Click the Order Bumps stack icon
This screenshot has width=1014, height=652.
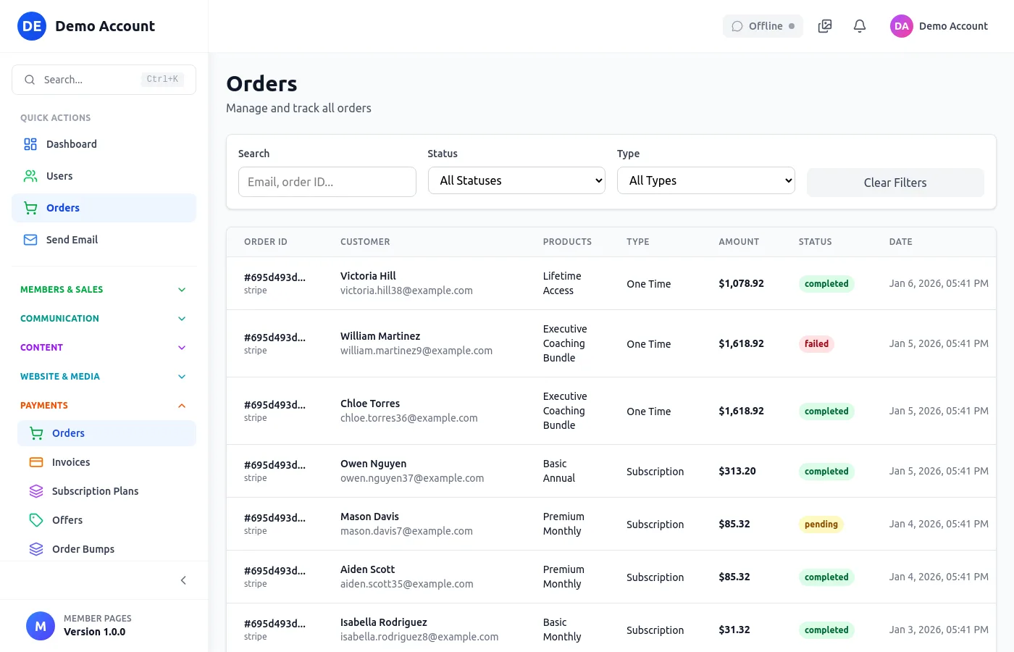click(x=36, y=549)
